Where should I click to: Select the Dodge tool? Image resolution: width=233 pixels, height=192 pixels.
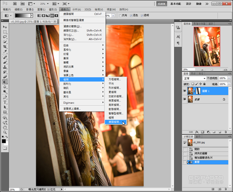point(5,91)
